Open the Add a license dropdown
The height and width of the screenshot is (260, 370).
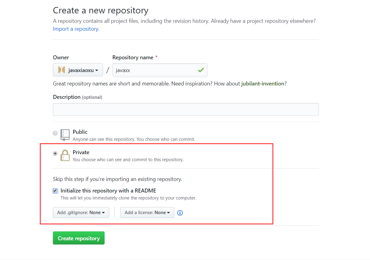147,213
